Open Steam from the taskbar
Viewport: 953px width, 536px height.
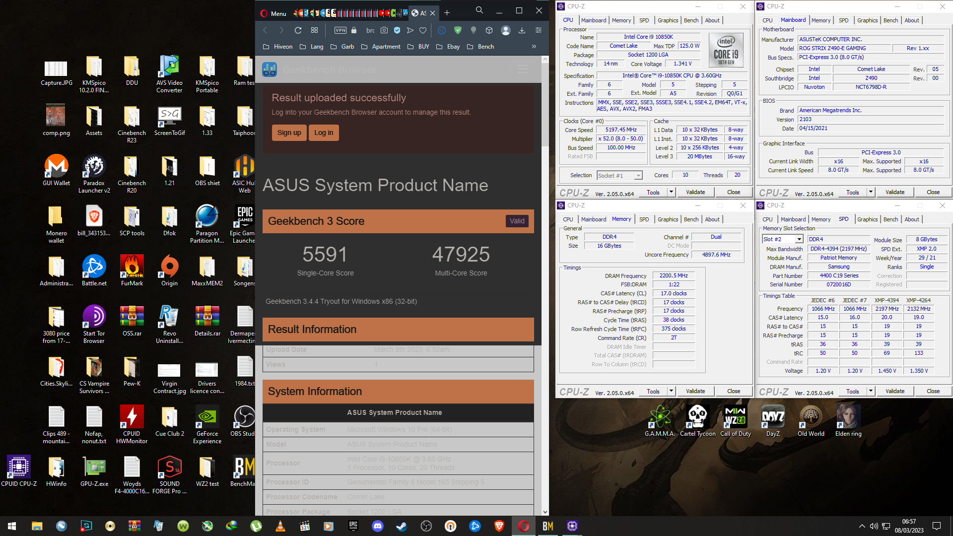(402, 526)
